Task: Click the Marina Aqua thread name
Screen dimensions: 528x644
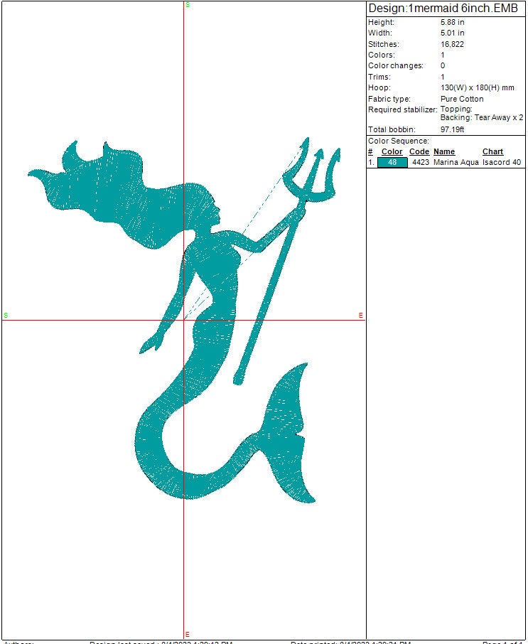Action: click(x=456, y=162)
